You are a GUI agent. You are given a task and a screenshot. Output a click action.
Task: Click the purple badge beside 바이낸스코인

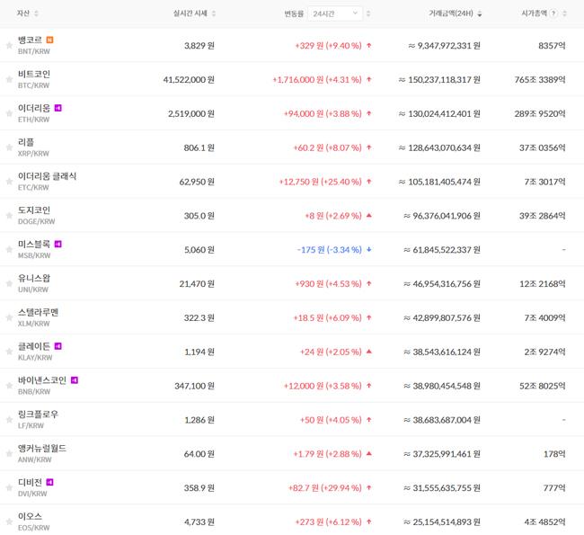click(75, 380)
